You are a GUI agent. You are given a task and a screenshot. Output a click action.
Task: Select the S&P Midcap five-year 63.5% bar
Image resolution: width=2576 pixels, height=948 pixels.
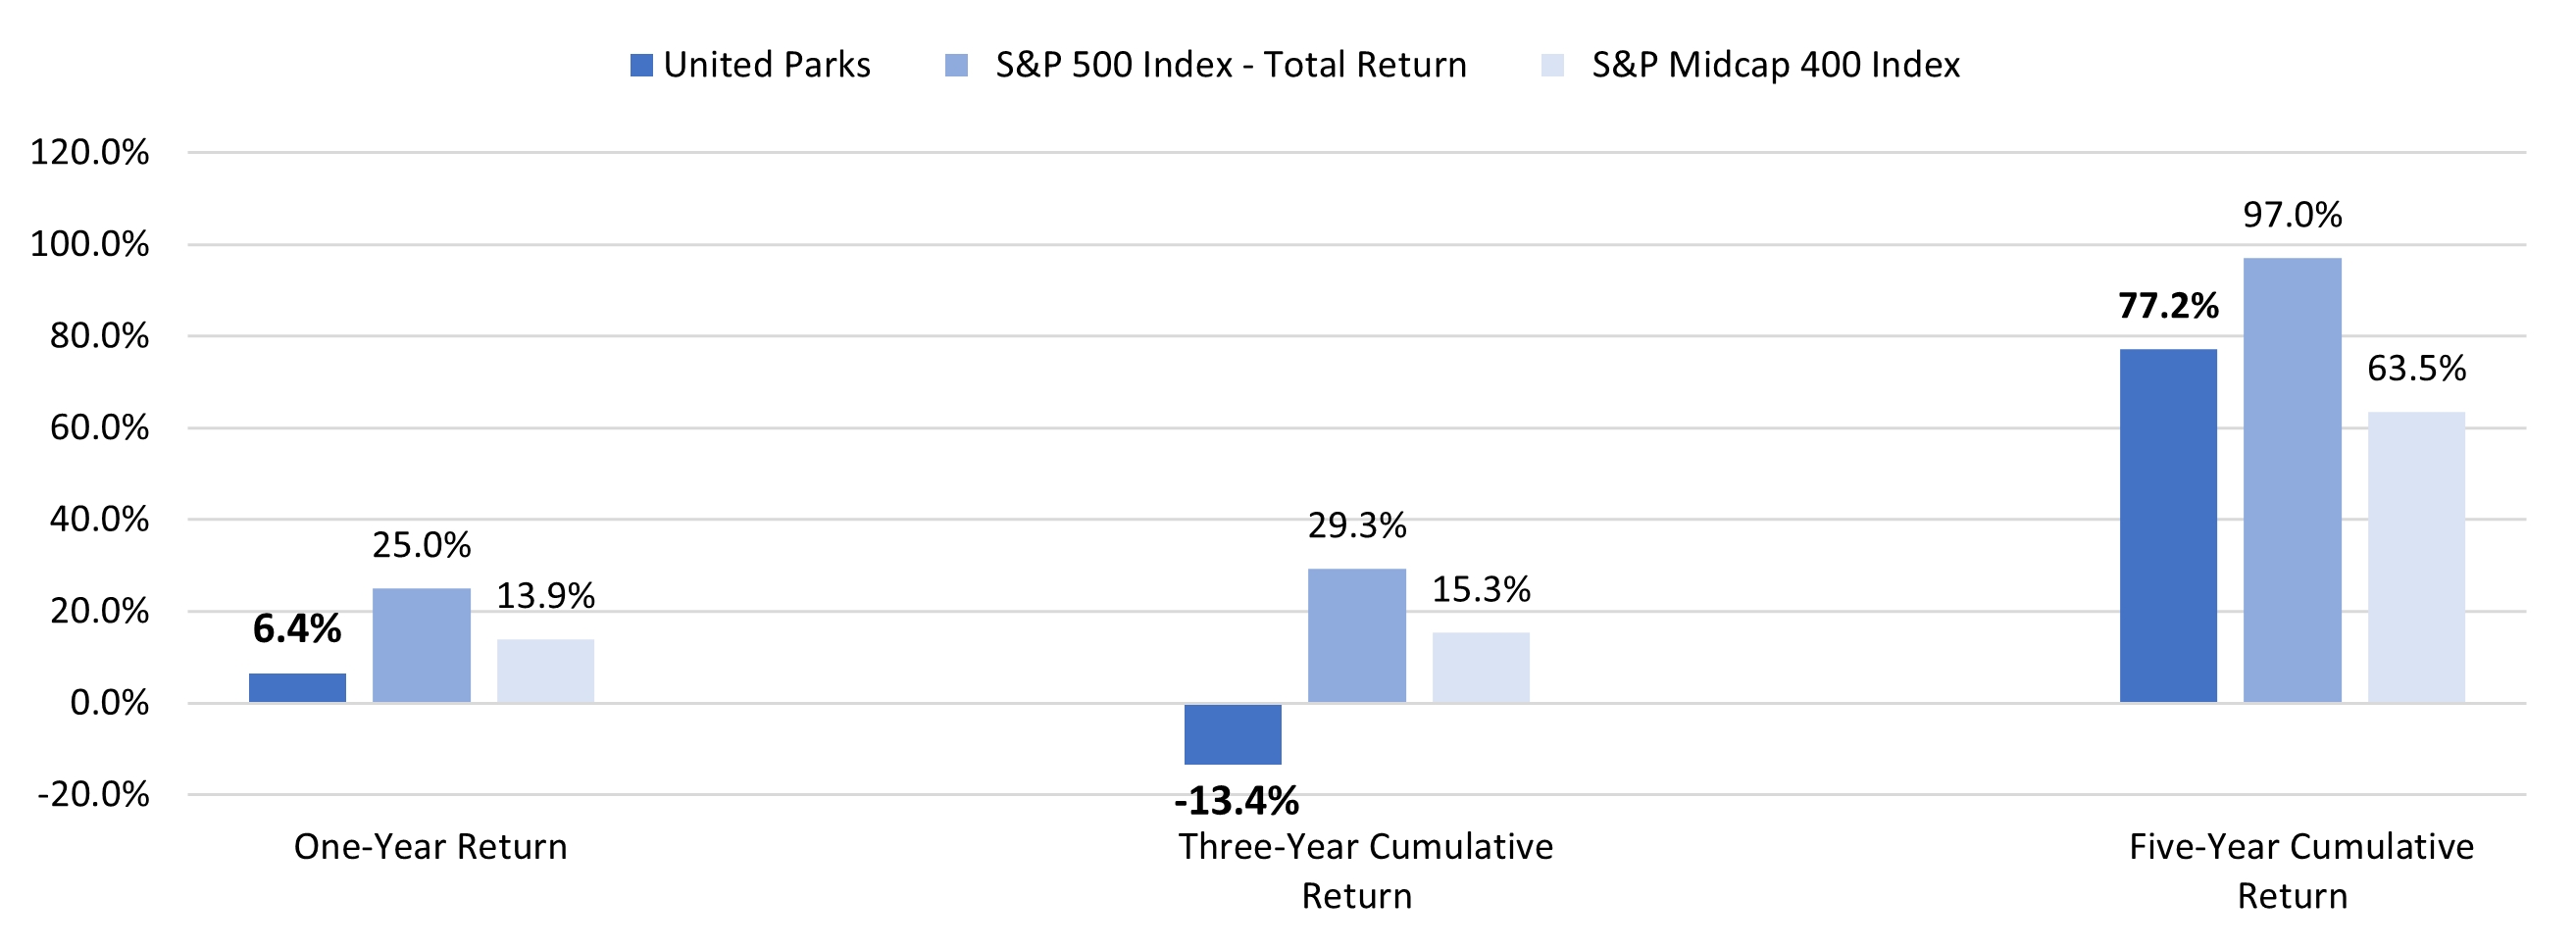point(2416,557)
